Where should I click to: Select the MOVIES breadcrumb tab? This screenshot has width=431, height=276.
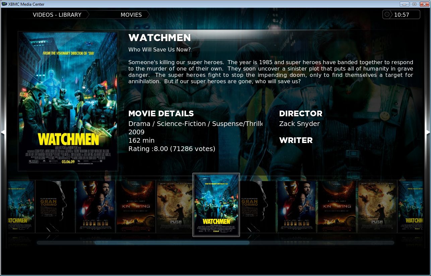click(x=131, y=15)
